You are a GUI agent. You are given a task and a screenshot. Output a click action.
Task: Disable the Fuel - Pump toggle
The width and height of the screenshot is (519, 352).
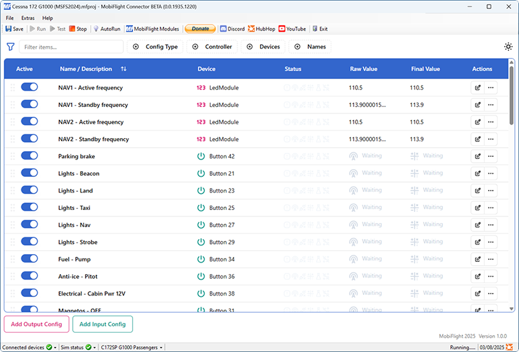click(x=29, y=259)
